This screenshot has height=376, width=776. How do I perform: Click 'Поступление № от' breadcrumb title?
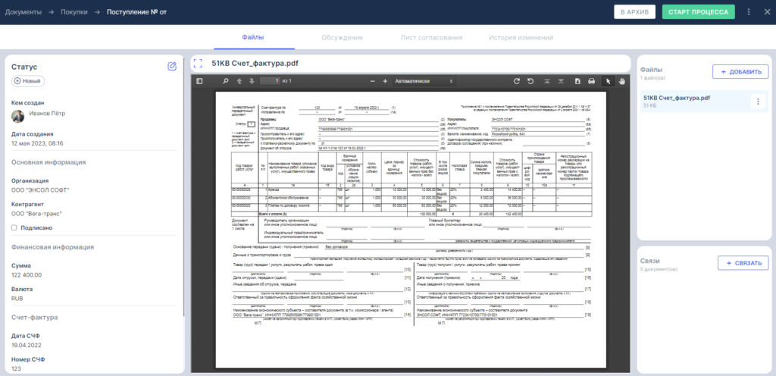pyautogui.click(x=137, y=12)
